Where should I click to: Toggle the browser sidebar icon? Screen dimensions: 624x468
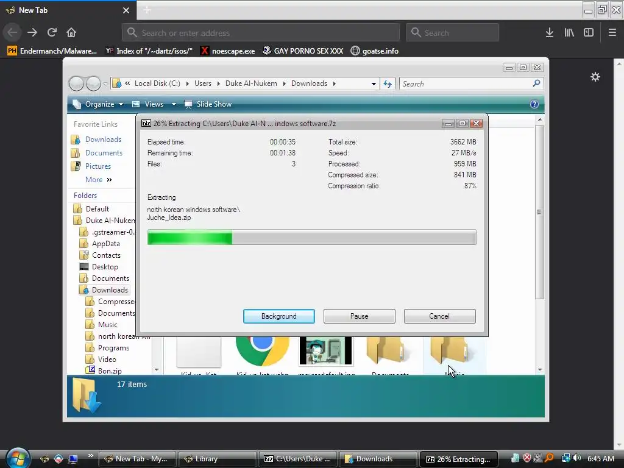pos(589,33)
